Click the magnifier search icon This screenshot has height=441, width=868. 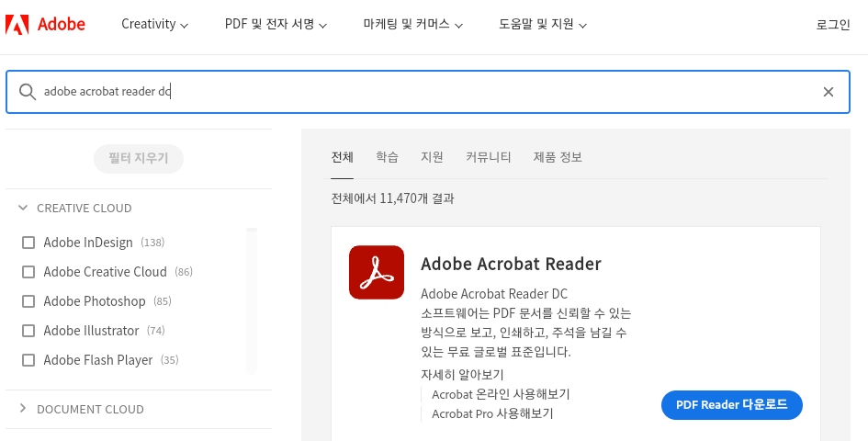point(28,91)
